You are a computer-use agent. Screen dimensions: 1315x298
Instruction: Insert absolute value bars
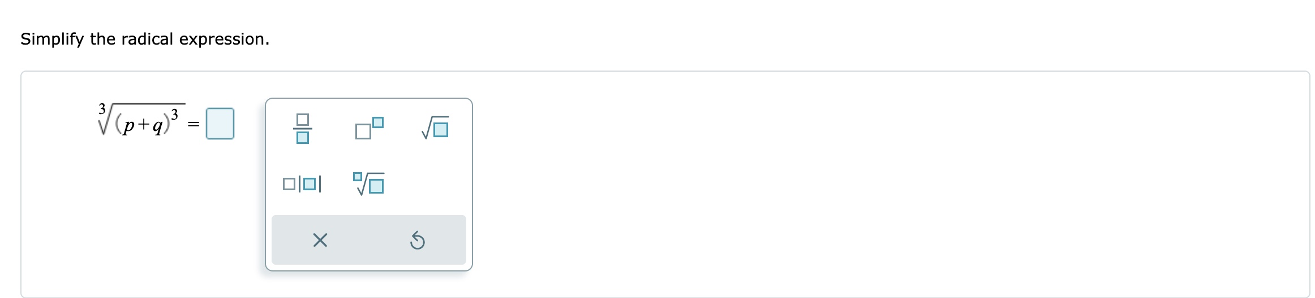click(x=302, y=184)
